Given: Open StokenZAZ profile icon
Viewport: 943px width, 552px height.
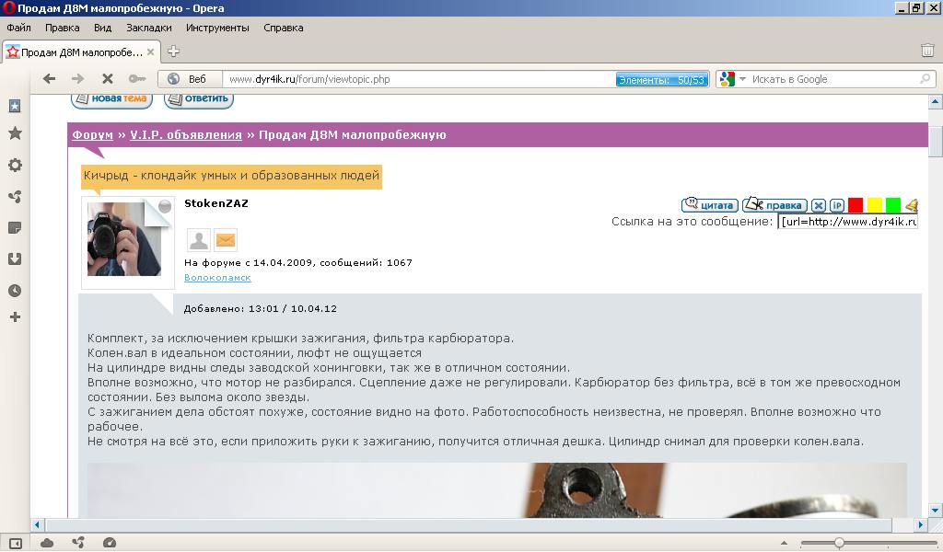Looking at the screenshot, I should (x=199, y=240).
